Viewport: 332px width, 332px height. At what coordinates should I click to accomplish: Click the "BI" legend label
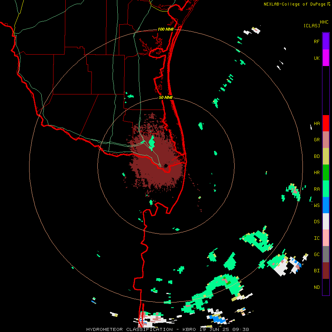pyautogui.click(x=317, y=271)
